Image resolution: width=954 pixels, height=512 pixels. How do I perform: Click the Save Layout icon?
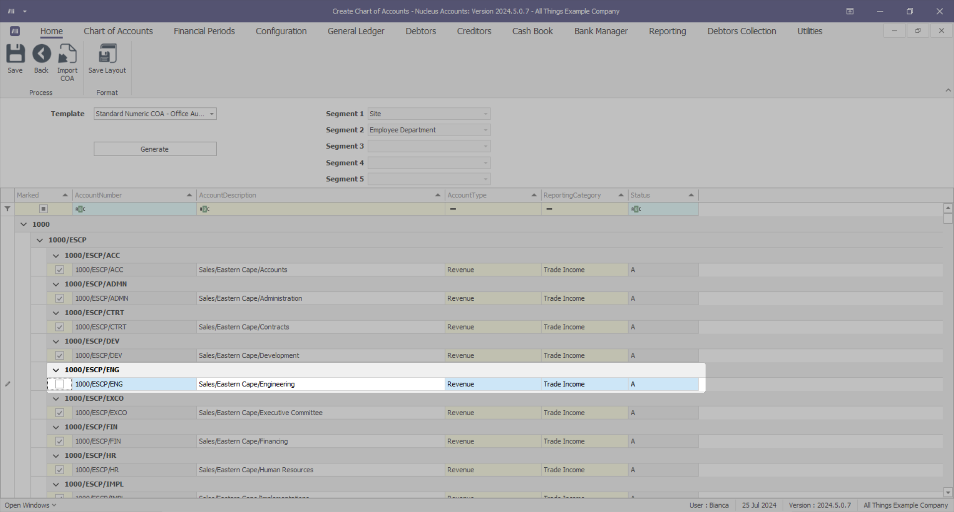(x=107, y=54)
